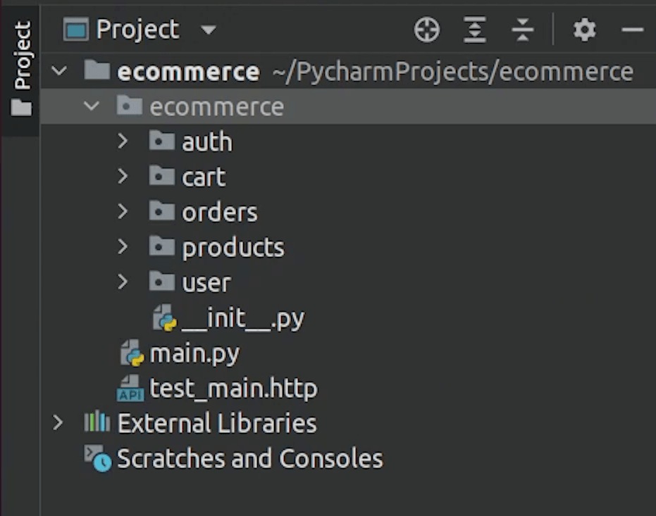Select the user folder
656x516 pixels.
206,283
